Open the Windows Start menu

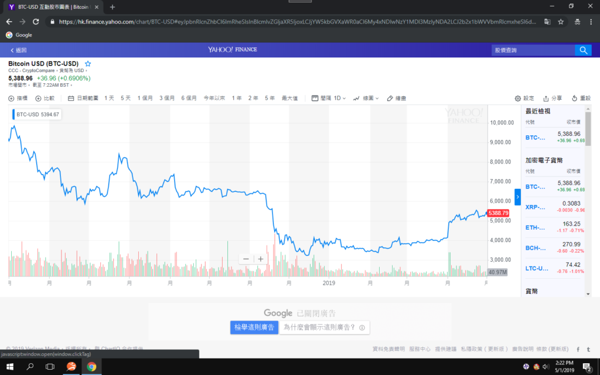click(9, 367)
